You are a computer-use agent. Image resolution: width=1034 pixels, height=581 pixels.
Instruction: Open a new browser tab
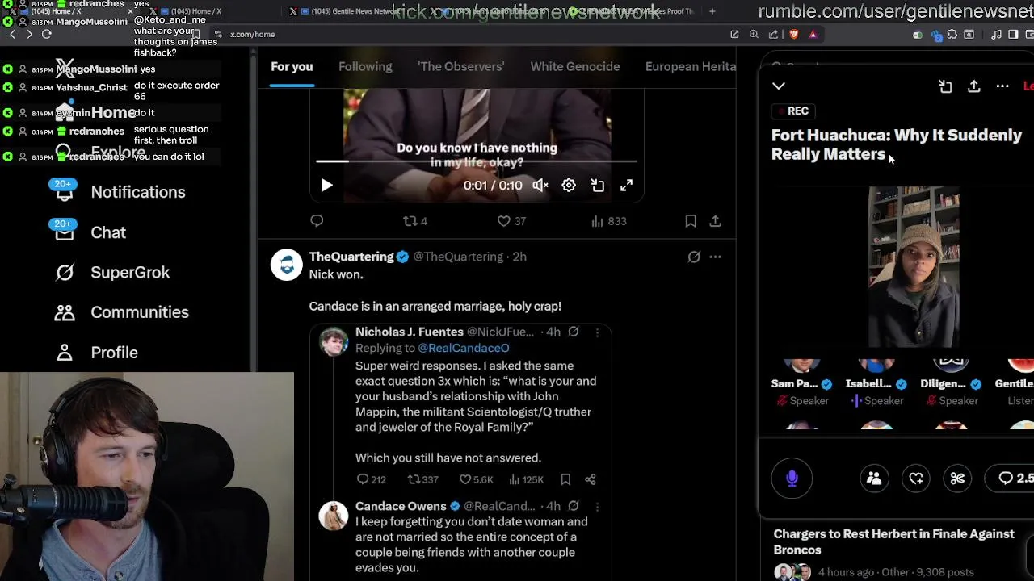tap(712, 11)
